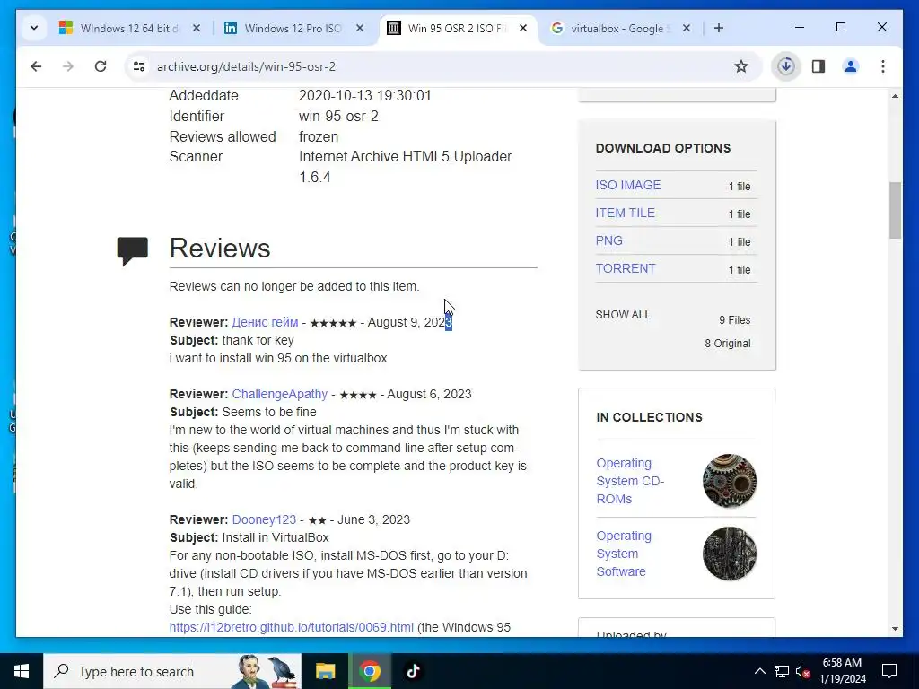919x689 pixels.
Task: Click the Reviews speech bubble icon
Action: click(133, 251)
